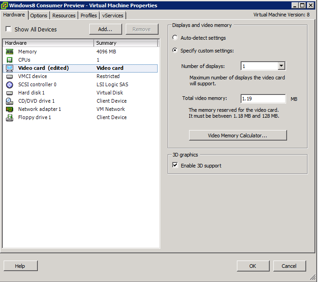
Task: Click the Summary column header
Action: 126,43
